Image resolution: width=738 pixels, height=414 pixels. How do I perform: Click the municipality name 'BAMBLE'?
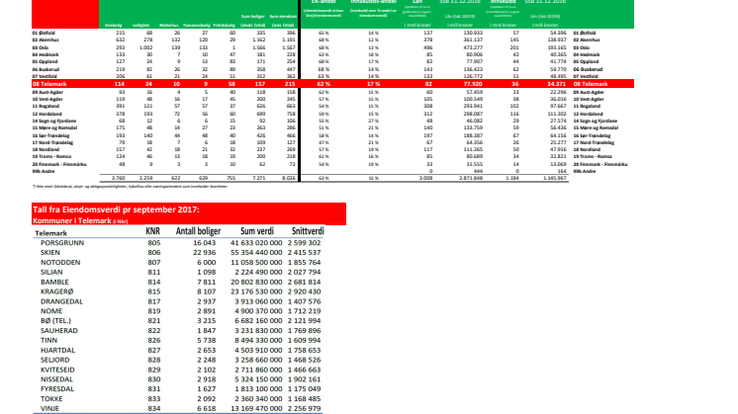tap(54, 282)
